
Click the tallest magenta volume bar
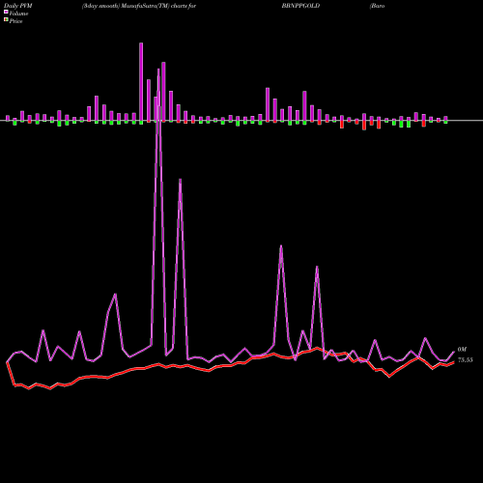(x=141, y=82)
